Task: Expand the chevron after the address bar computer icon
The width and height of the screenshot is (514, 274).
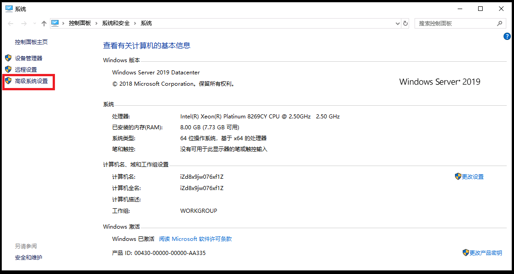Action: tap(63, 24)
